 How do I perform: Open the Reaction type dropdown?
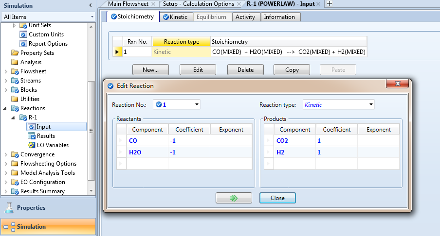371,104
